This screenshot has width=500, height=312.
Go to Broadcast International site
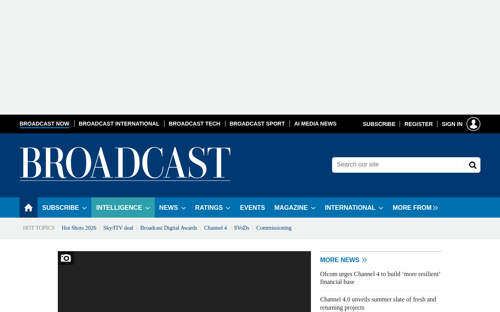(119, 124)
